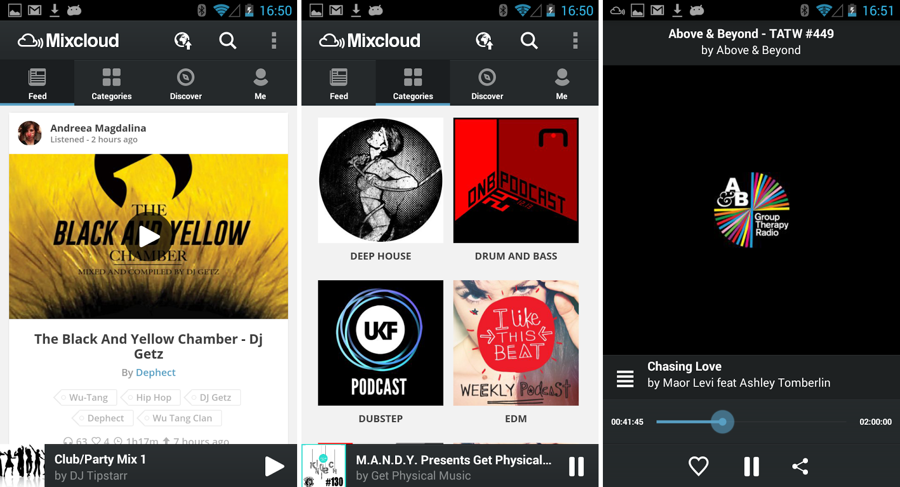Switch to Categories tab in first screen
Viewport: 900px width, 487px height.
(111, 83)
